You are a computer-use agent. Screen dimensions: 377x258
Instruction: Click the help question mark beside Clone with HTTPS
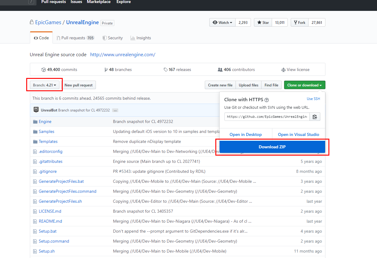[x=267, y=100]
